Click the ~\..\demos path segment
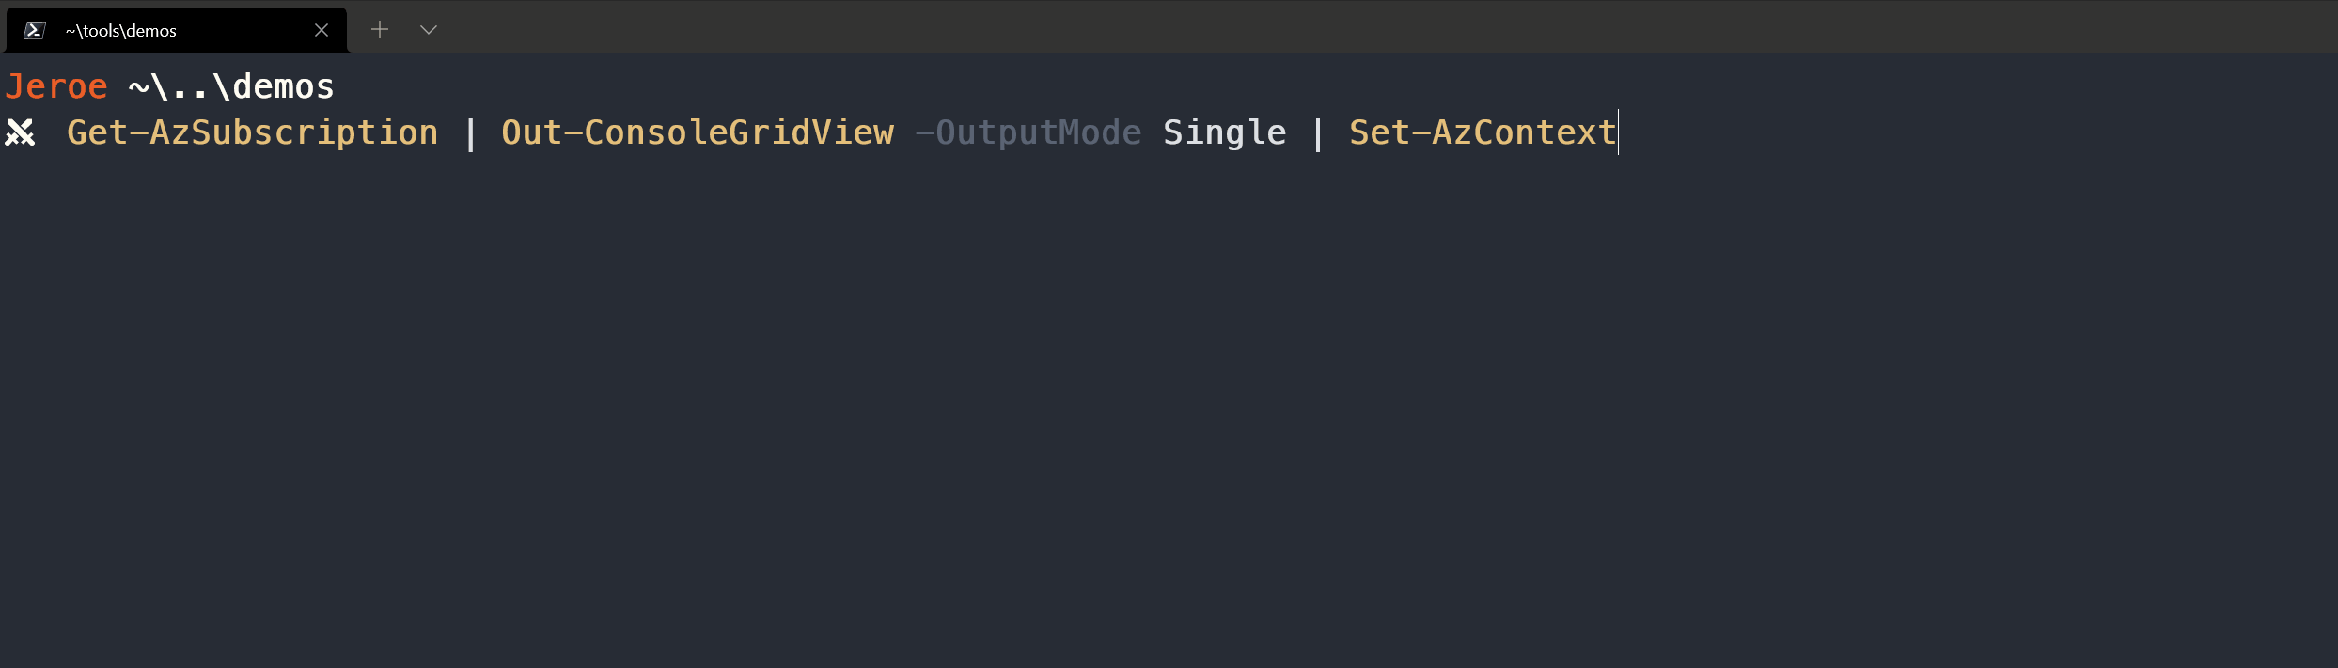Viewport: 2338px width, 668px height. coord(229,85)
